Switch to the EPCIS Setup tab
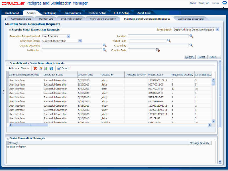Image resolution: width=228 pixels, height=171 pixels. coord(122,13)
